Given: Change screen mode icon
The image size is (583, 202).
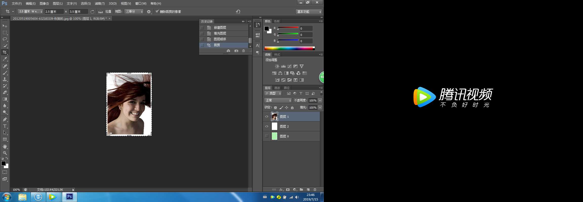Looking at the screenshot, I should click(5, 179).
